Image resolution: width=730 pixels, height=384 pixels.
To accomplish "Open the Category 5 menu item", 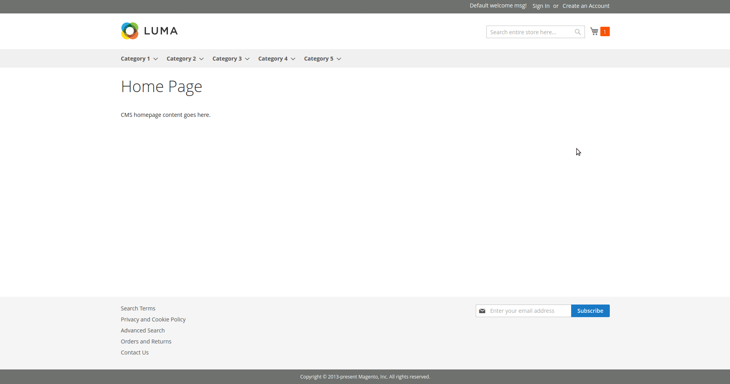I will click(318, 59).
